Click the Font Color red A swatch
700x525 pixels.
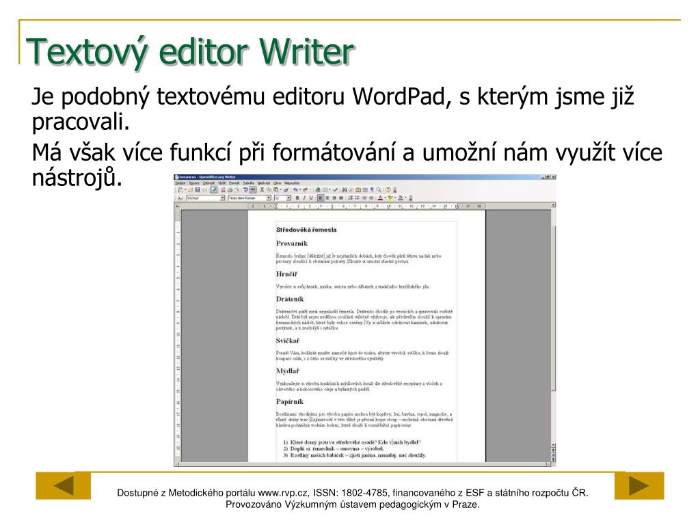tap(380, 198)
